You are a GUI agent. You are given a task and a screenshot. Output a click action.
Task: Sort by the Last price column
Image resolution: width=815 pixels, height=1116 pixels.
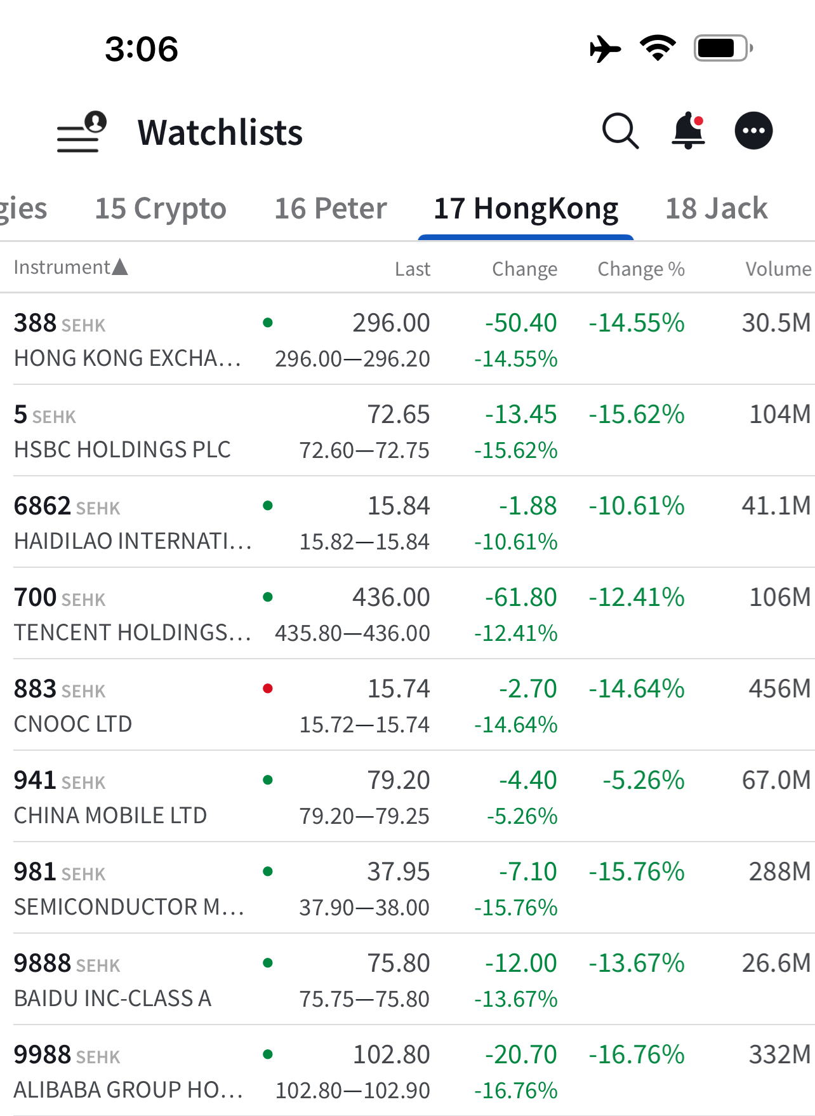pos(412,269)
